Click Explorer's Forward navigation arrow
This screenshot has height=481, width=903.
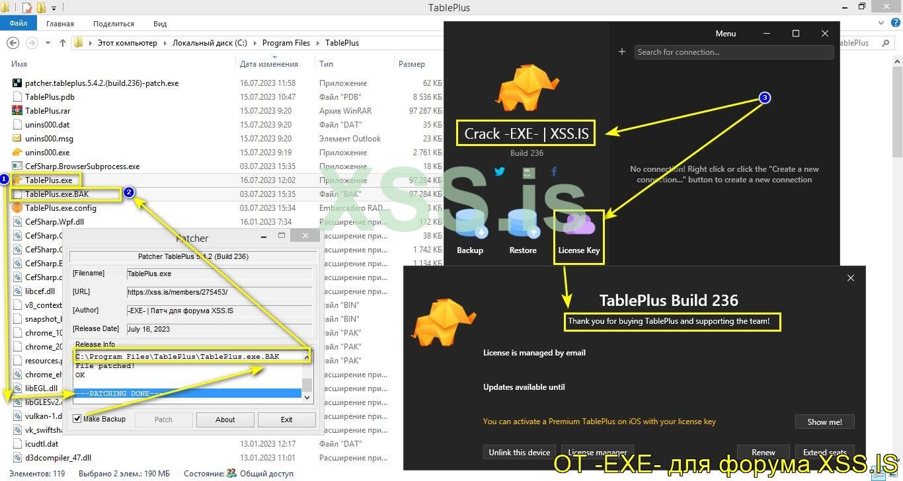tap(31, 43)
